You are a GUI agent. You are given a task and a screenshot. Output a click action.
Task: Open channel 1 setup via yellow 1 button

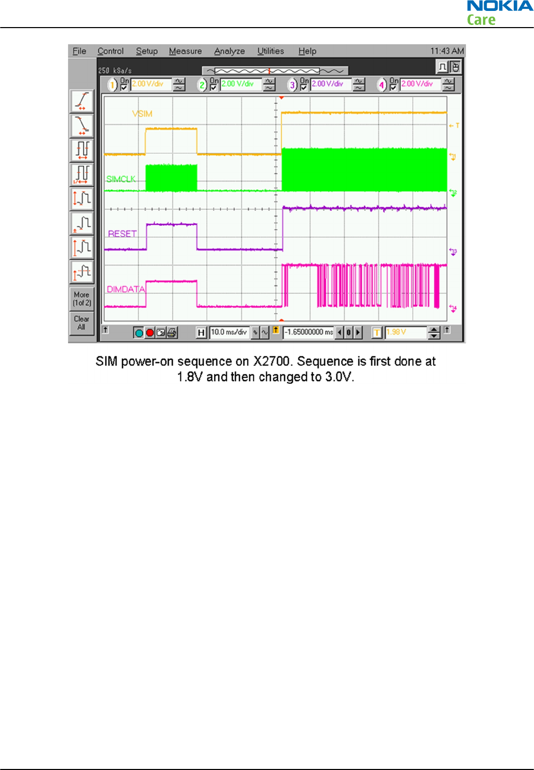pyautogui.click(x=113, y=84)
